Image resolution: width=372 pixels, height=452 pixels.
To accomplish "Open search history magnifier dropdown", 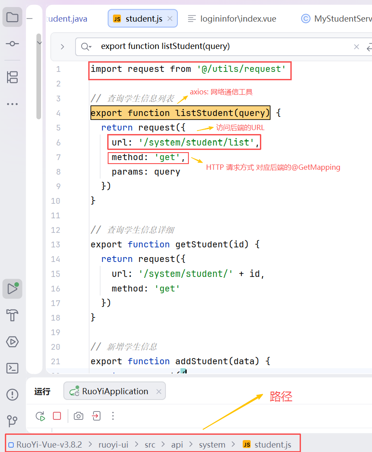I will point(86,47).
